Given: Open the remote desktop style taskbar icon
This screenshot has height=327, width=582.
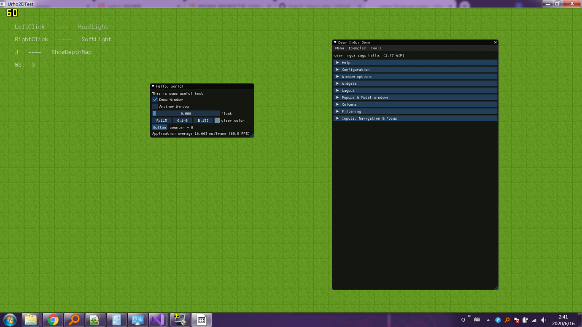Looking at the screenshot, I should (x=137, y=320).
